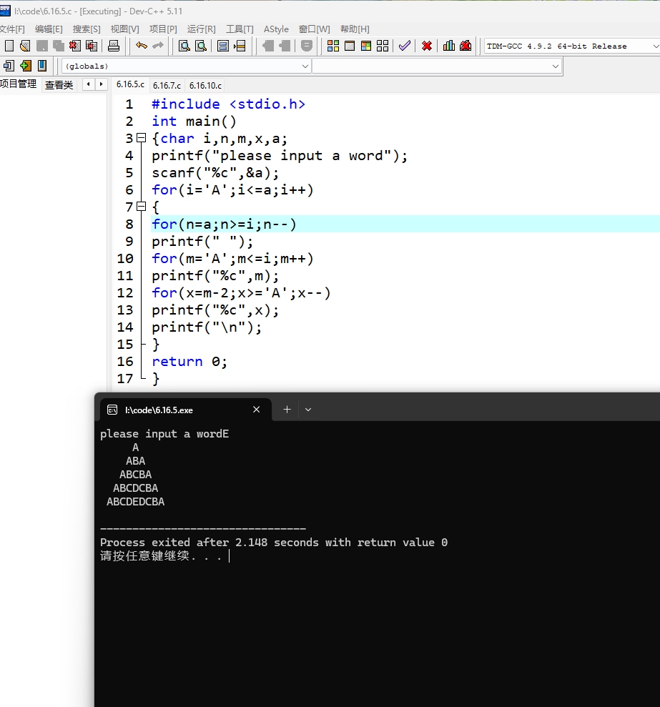
Task: Undo the last edit via toolbar arrow
Action: point(142,46)
